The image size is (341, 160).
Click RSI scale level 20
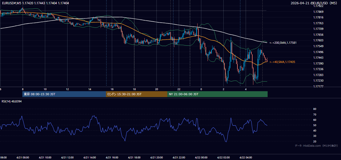click(315, 141)
